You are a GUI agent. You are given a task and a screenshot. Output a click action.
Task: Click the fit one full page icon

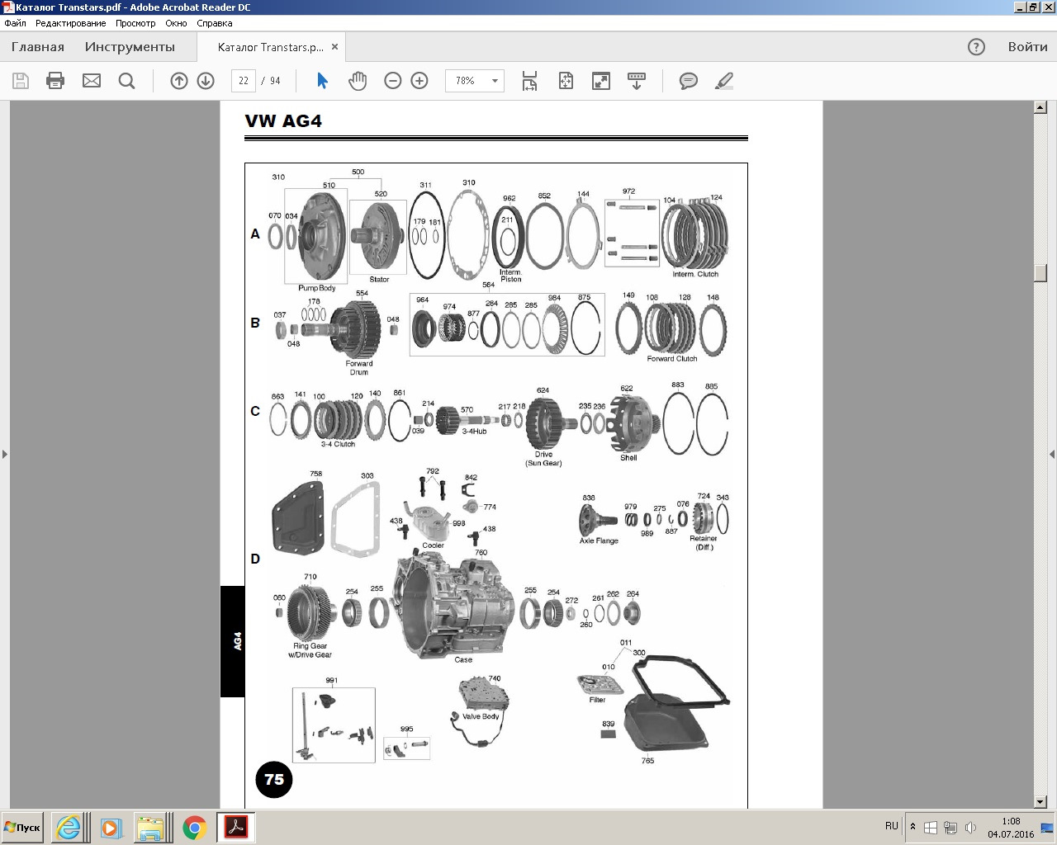tap(566, 81)
